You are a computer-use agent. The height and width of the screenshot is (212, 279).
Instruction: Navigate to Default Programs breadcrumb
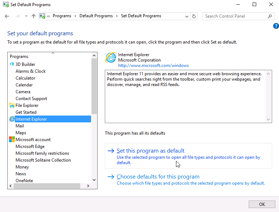(96, 16)
